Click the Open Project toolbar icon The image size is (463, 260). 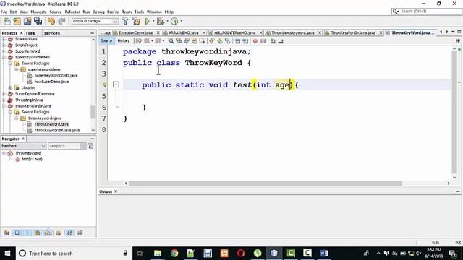27,21
